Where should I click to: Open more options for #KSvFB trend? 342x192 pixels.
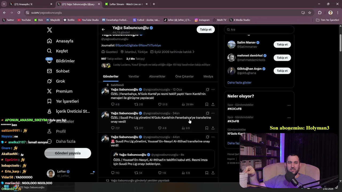click(x=289, y=118)
